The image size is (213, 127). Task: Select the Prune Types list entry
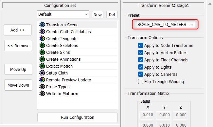(78, 87)
